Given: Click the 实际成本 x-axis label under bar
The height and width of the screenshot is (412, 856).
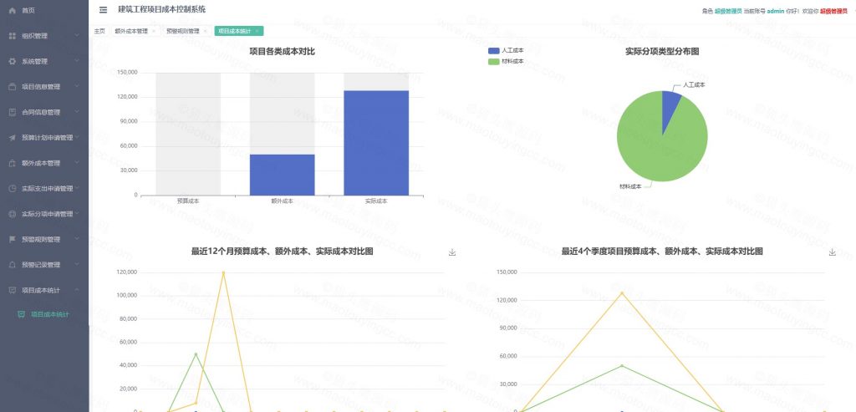Looking at the screenshot, I should pos(376,201).
